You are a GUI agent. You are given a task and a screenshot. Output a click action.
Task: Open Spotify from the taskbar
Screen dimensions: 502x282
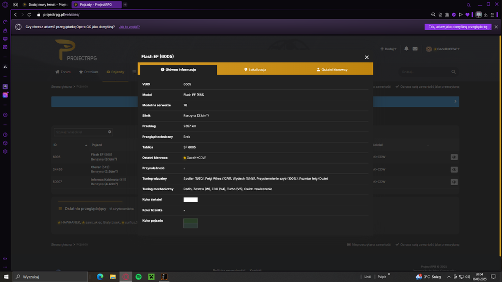tap(139, 277)
